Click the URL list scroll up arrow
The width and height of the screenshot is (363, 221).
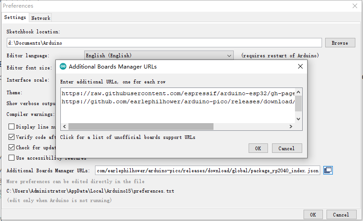[x=299, y=92]
